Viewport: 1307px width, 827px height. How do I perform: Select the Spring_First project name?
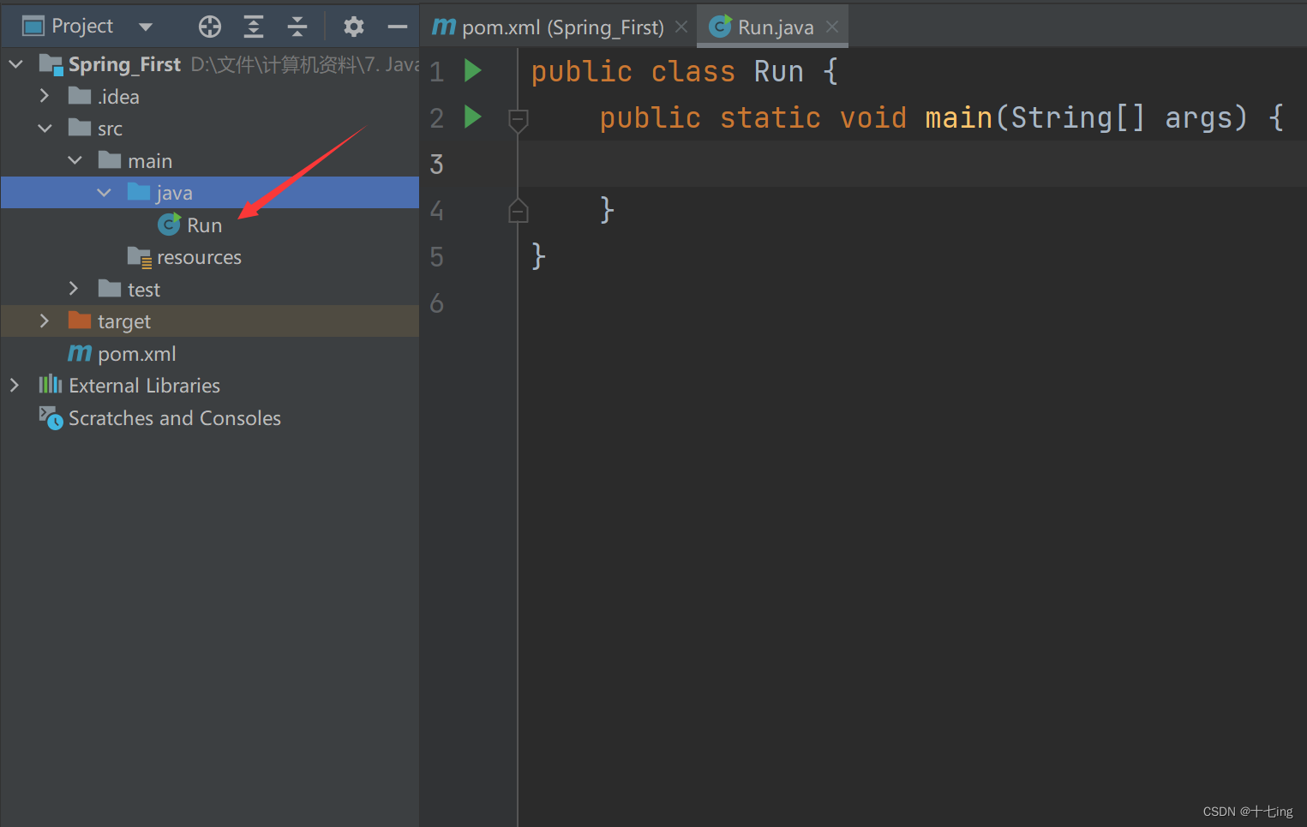124,64
